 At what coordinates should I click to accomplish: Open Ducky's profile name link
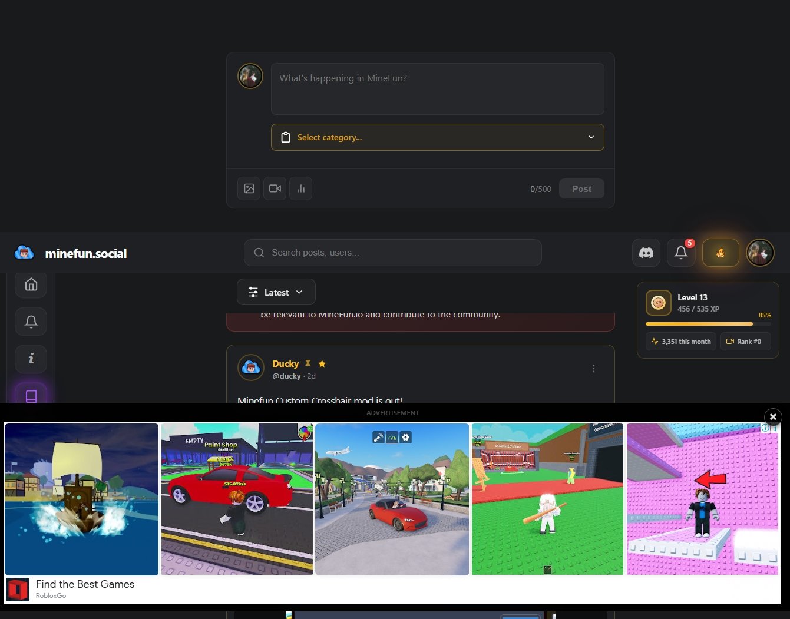pyautogui.click(x=285, y=364)
